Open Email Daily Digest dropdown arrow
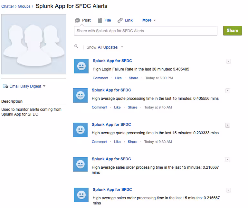Image resolution: width=248 pixels, height=208 pixels. pos(44,86)
